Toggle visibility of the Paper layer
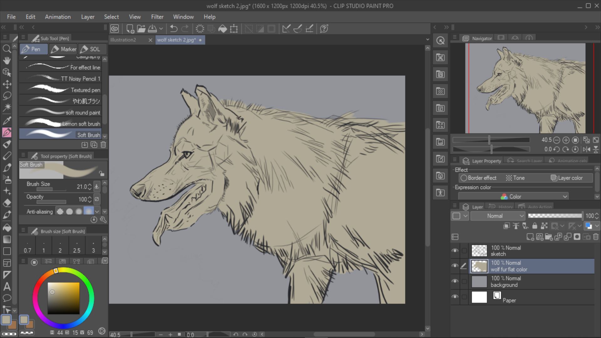The image size is (601, 338). 455,296
